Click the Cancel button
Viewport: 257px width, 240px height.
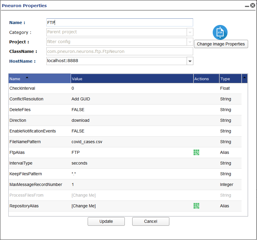151,221
